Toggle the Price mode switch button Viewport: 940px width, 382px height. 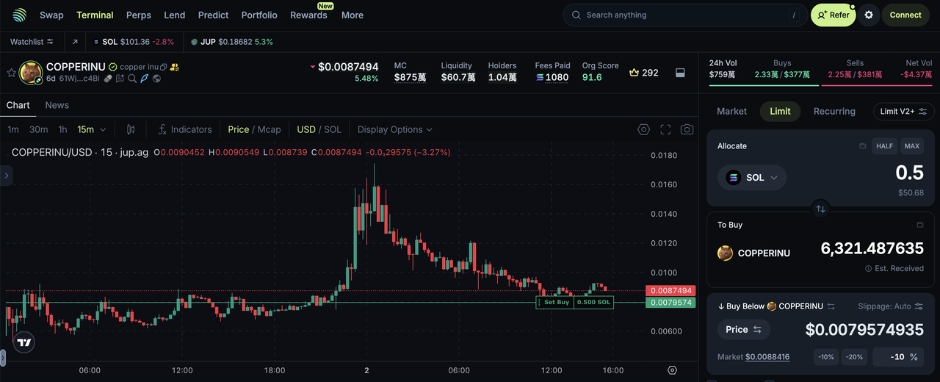click(744, 330)
